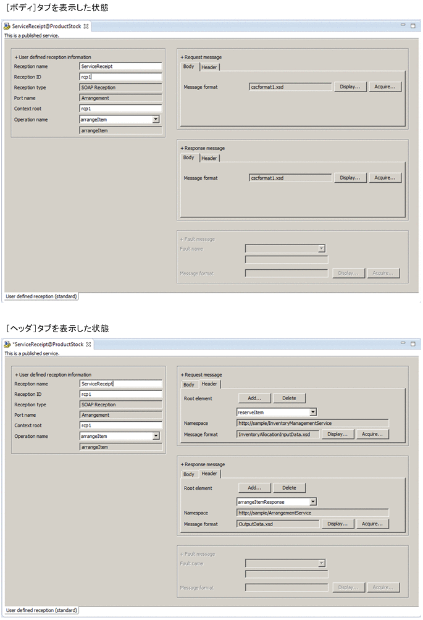Image resolution: width=423 pixels, height=620 pixels.
Task: Click Acquire next to InventoryAllocationInputData.xsd
Action: coord(372,434)
